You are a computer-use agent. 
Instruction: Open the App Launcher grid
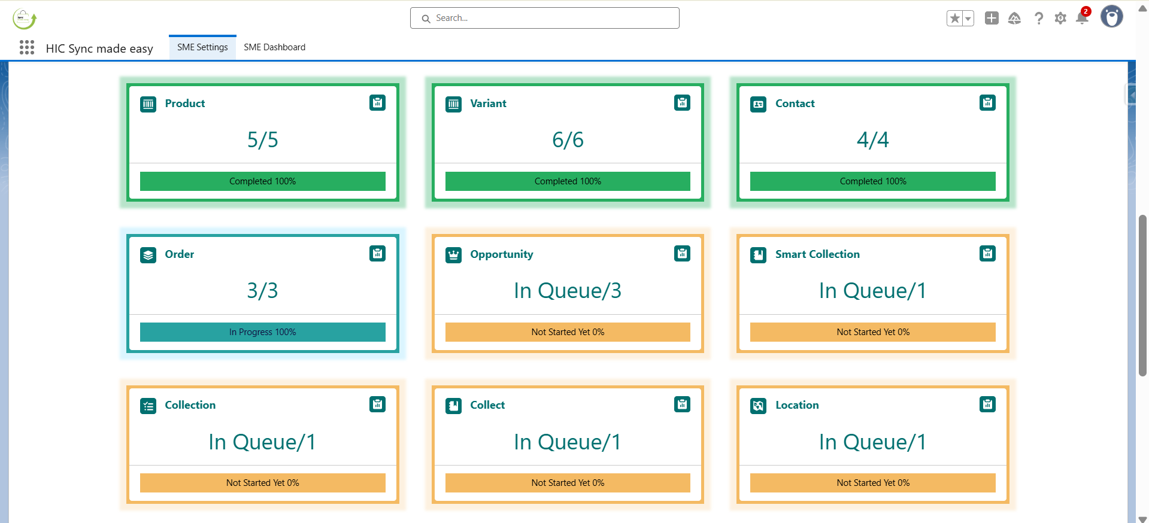27,48
